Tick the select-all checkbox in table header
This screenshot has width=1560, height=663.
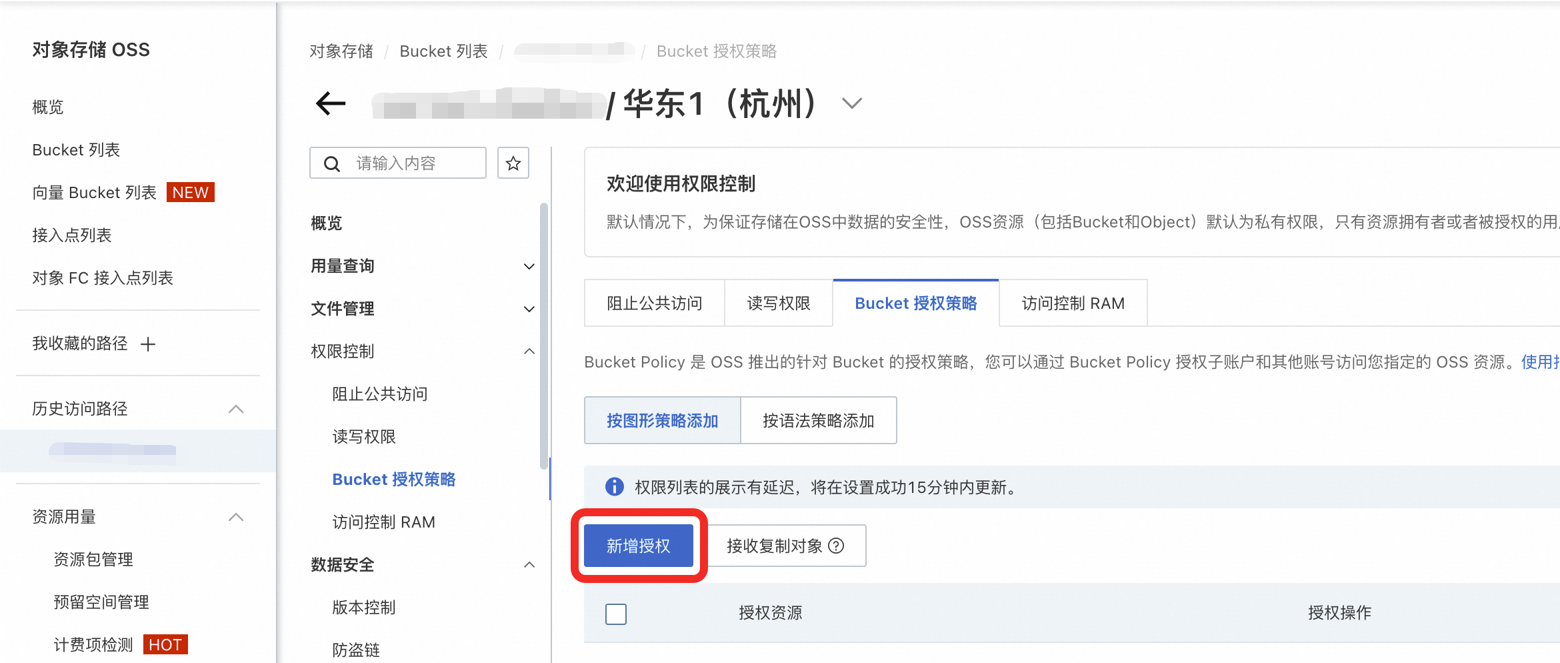[x=616, y=614]
